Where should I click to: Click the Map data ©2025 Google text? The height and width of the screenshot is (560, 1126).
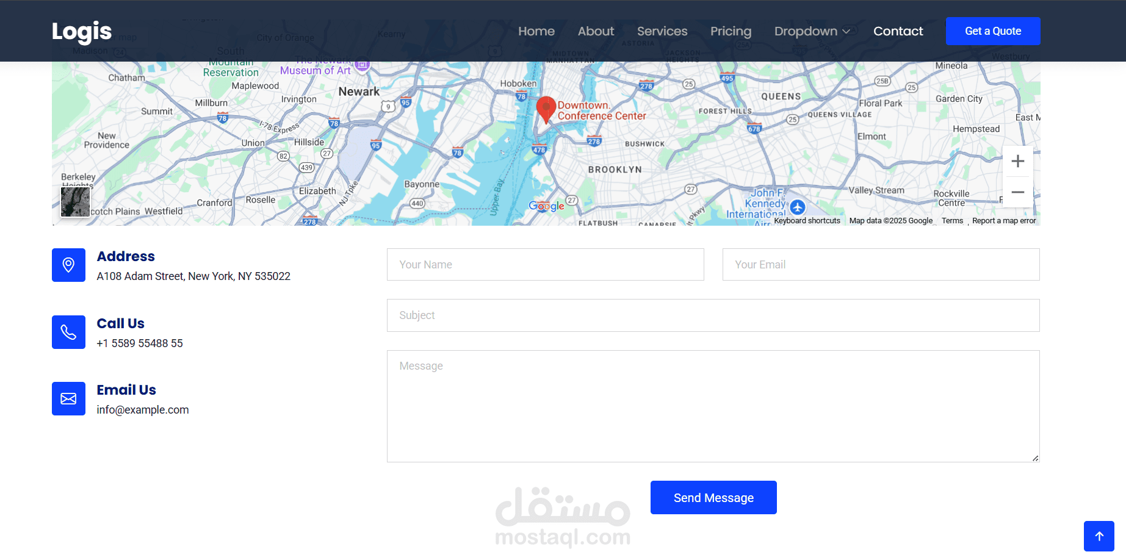tap(891, 221)
